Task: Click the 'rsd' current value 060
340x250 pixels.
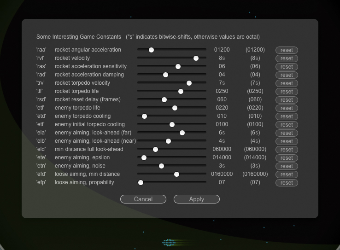Action: pos(222,99)
